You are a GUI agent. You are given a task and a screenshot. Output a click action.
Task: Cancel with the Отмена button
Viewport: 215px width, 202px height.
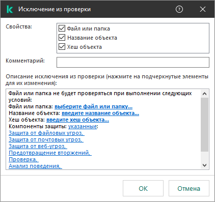click(x=189, y=188)
